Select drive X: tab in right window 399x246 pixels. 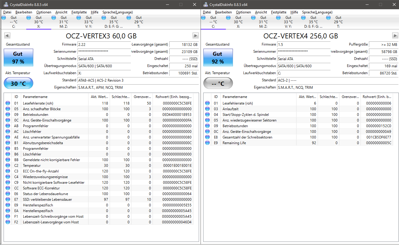pos(238,22)
